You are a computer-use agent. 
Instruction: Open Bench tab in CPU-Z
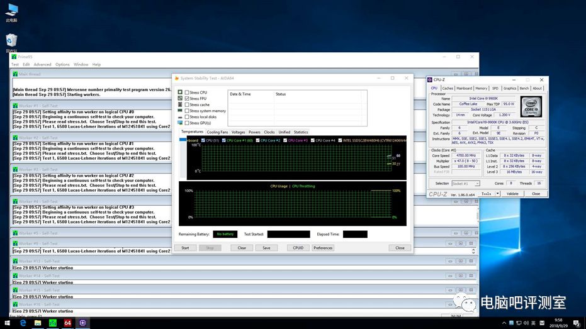524,89
